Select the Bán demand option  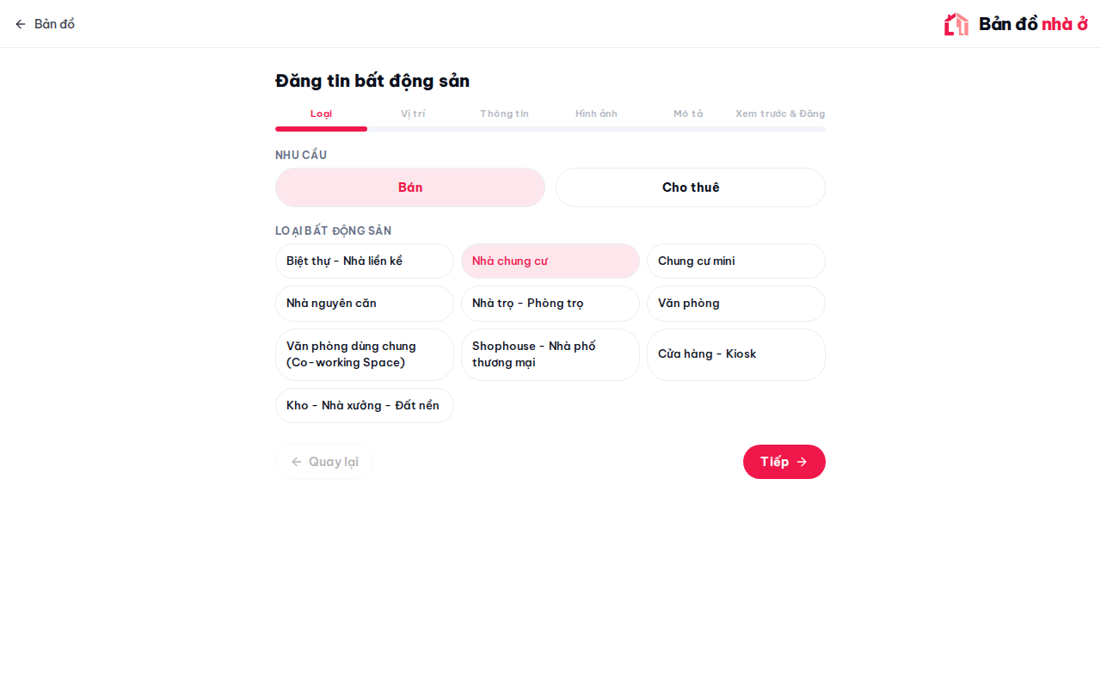tap(410, 187)
